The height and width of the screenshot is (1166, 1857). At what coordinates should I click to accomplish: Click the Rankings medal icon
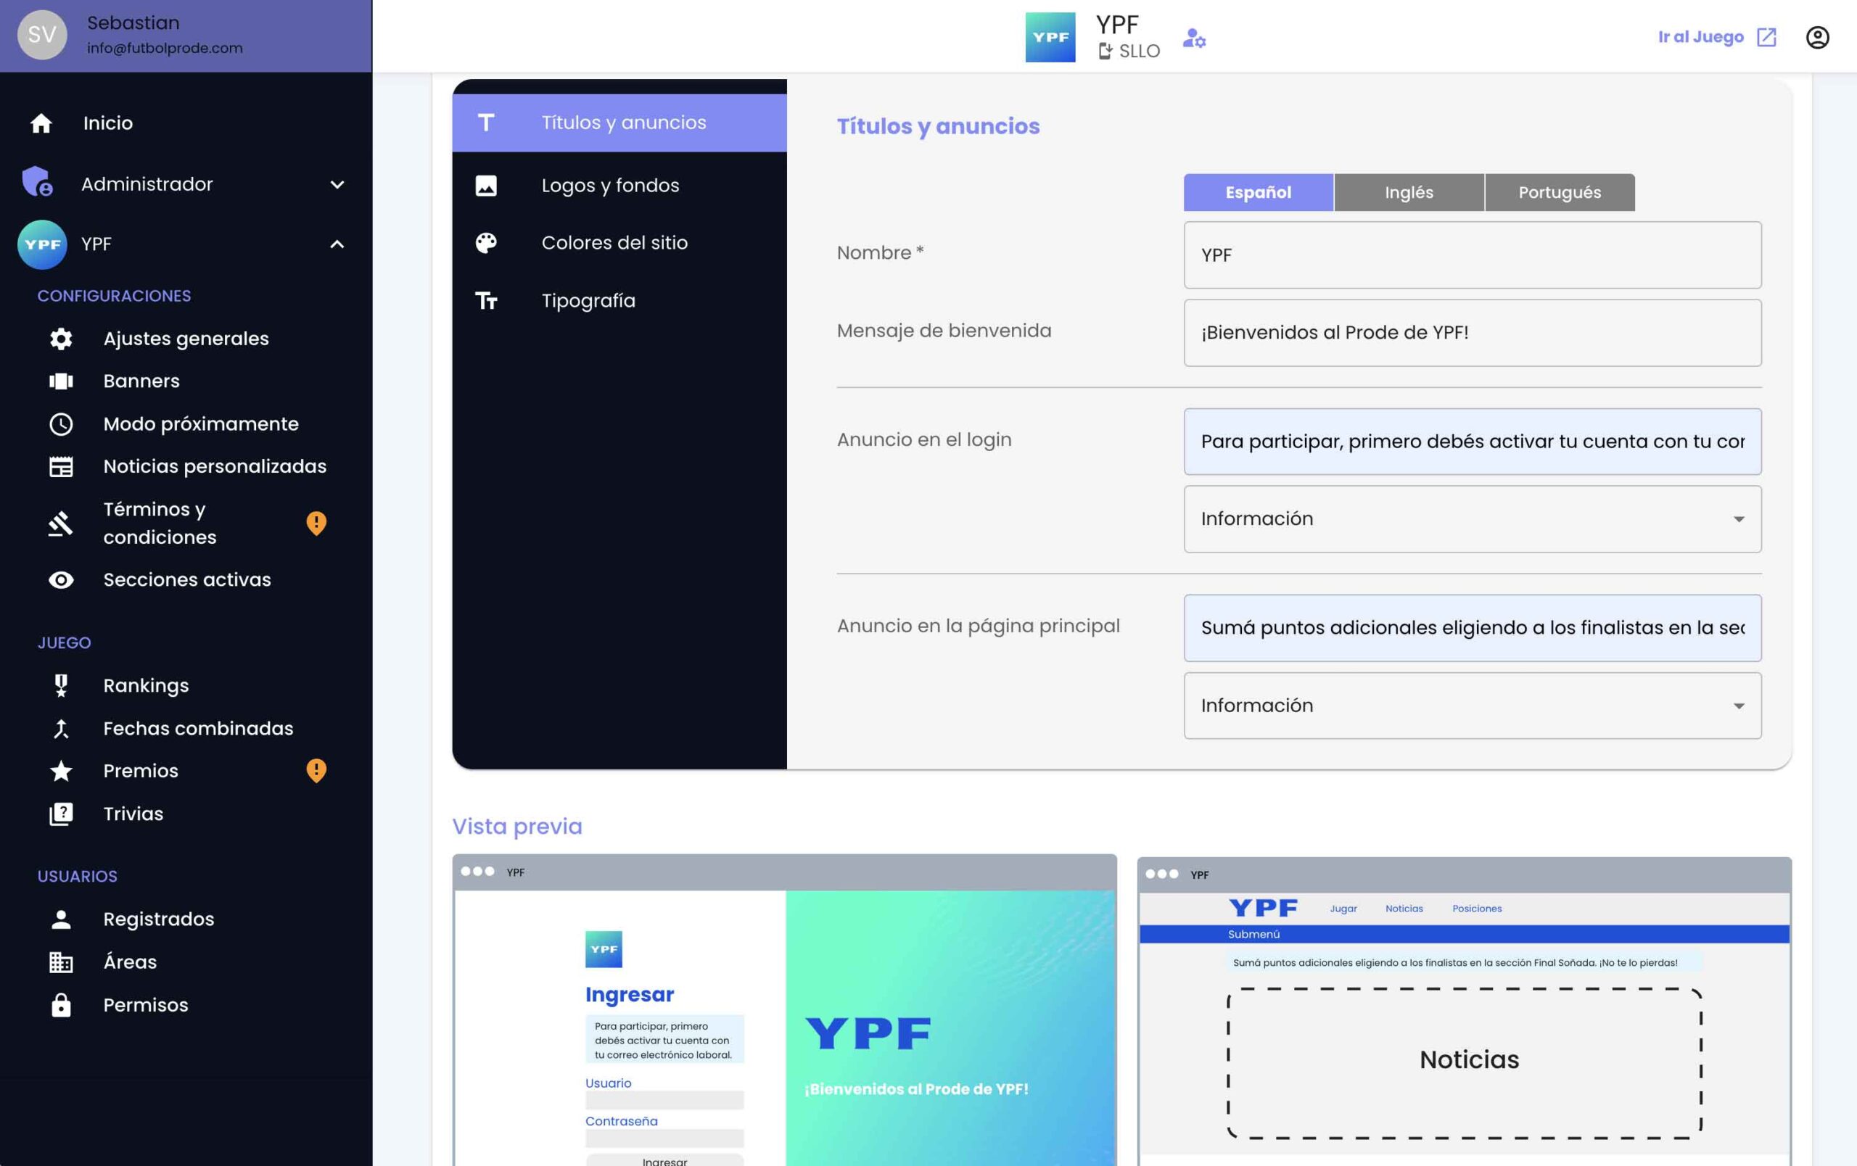(61, 685)
